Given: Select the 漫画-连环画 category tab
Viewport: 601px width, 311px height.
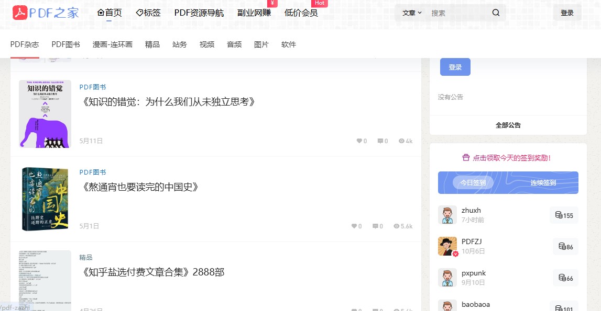Looking at the screenshot, I should [x=112, y=44].
